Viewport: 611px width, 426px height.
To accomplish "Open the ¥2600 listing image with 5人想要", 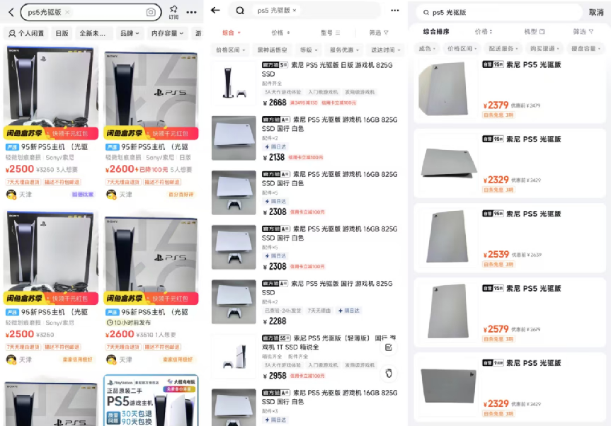I will [152, 92].
